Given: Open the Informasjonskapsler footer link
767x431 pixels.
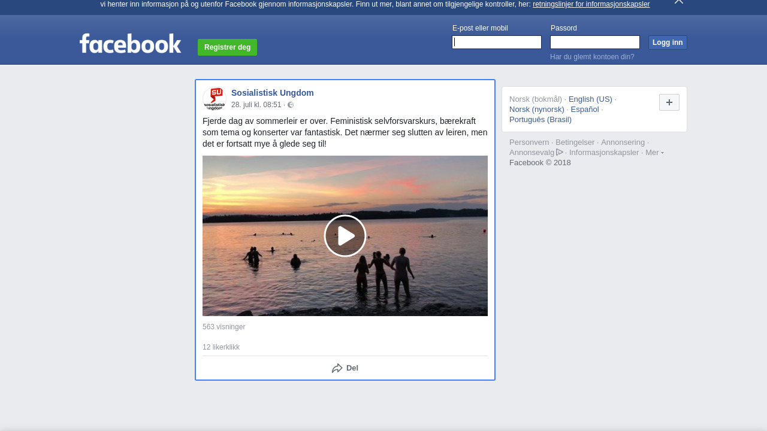Looking at the screenshot, I should point(604,153).
